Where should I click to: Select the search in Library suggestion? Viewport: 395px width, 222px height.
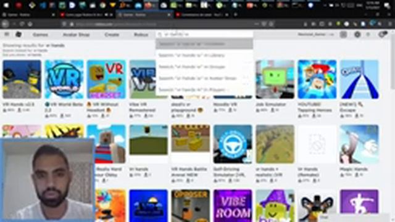[204, 55]
